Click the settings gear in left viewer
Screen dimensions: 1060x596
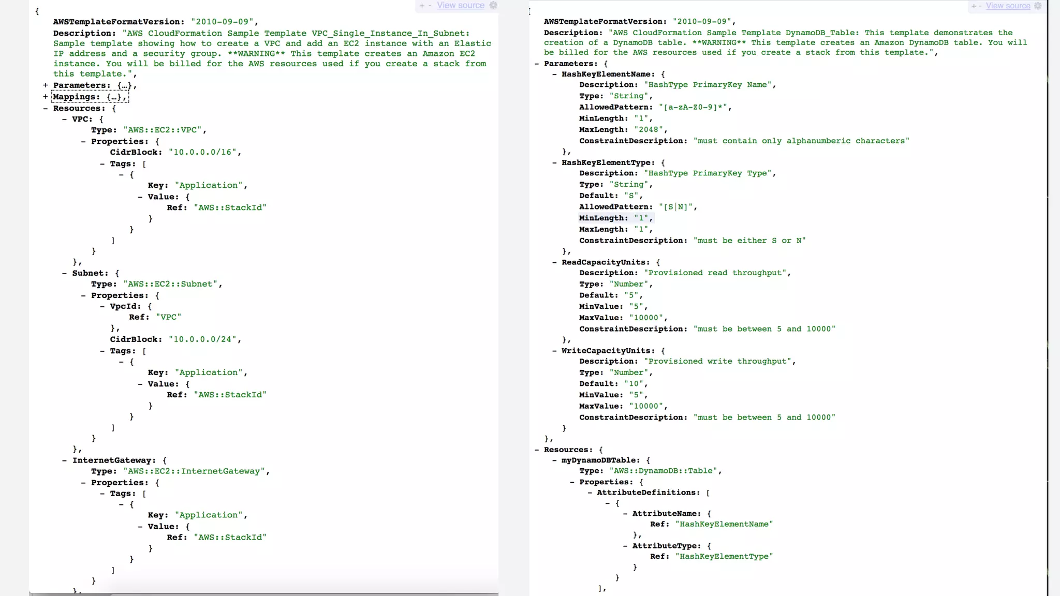493,5
